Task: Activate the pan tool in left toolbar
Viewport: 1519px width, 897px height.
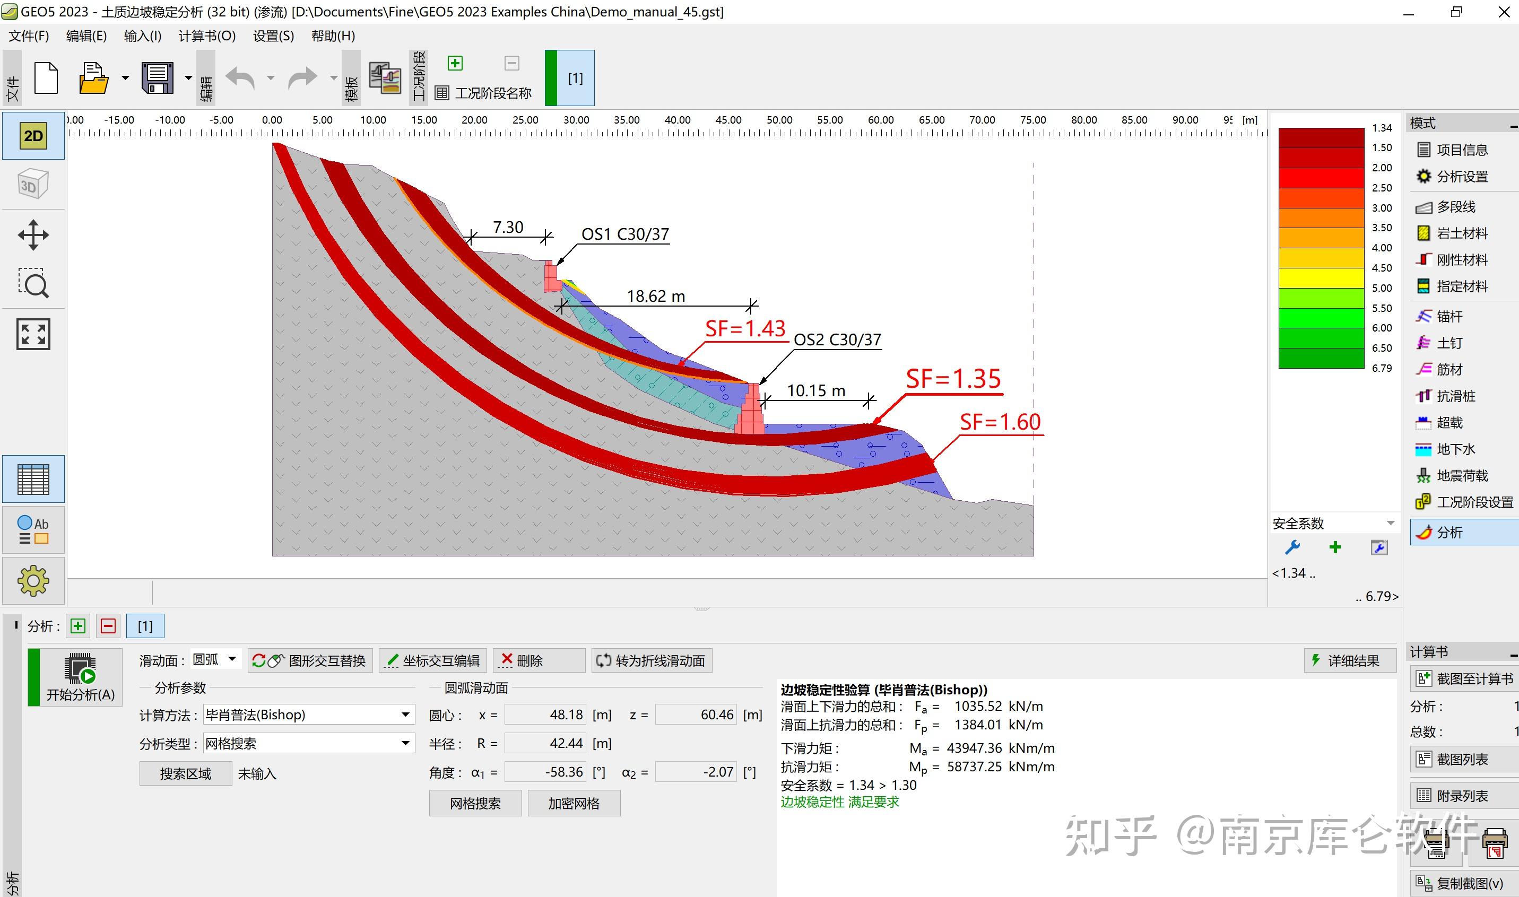Action: point(33,235)
